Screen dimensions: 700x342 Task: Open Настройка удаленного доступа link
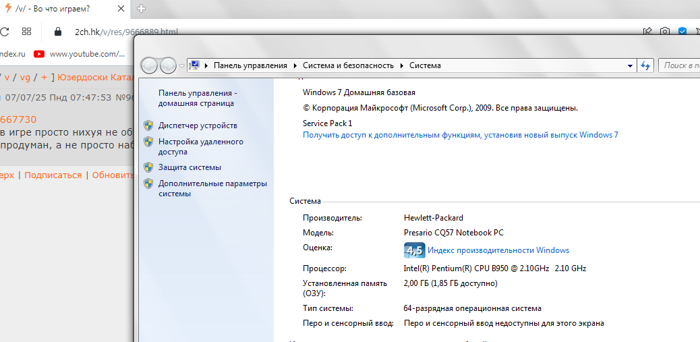[201, 146]
